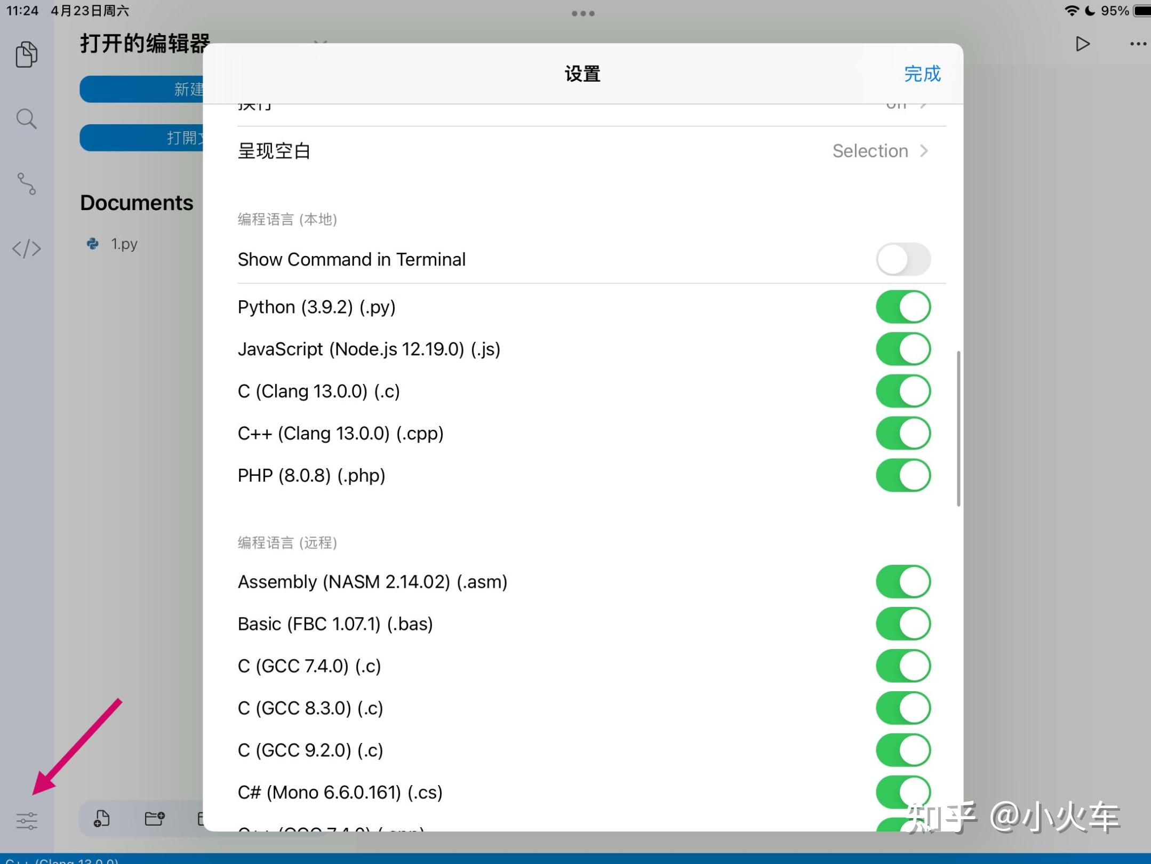Open the file explorer sidebar panel
Image resolution: width=1151 pixels, height=864 pixels.
click(26, 53)
